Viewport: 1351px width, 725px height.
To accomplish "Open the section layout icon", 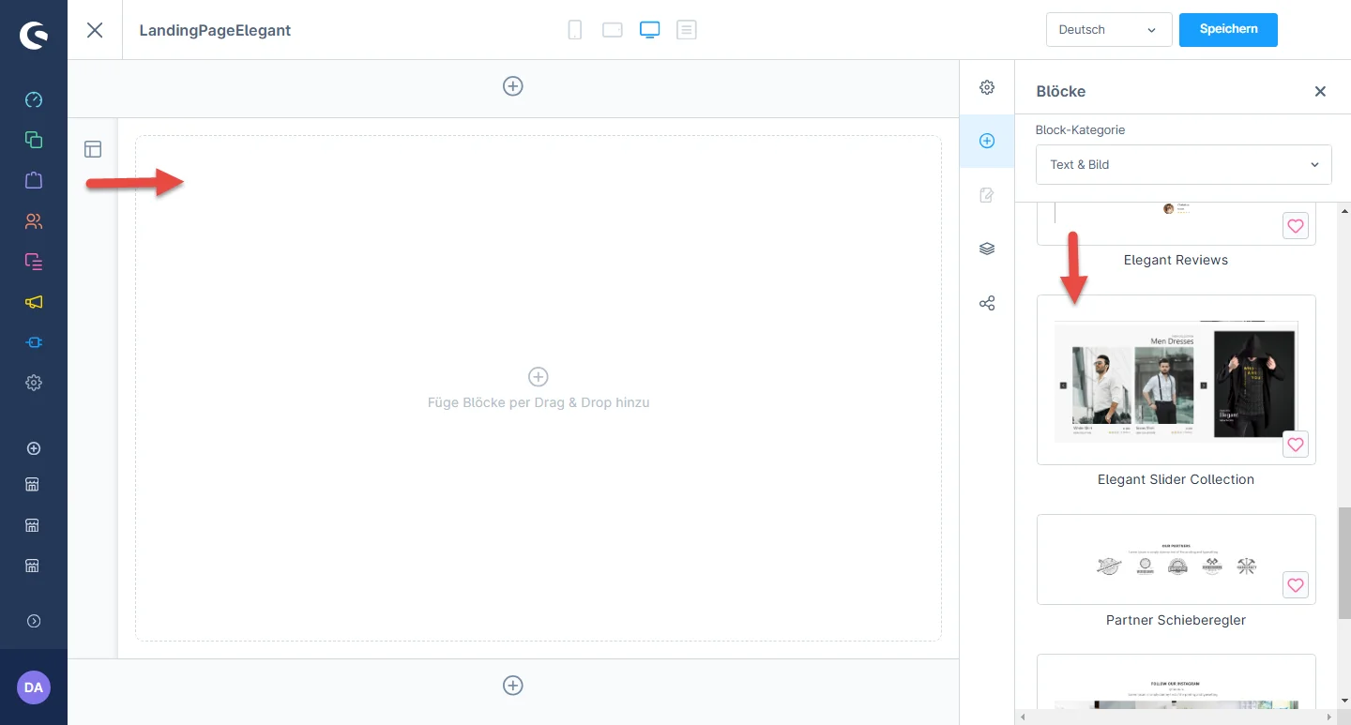I will 93,149.
